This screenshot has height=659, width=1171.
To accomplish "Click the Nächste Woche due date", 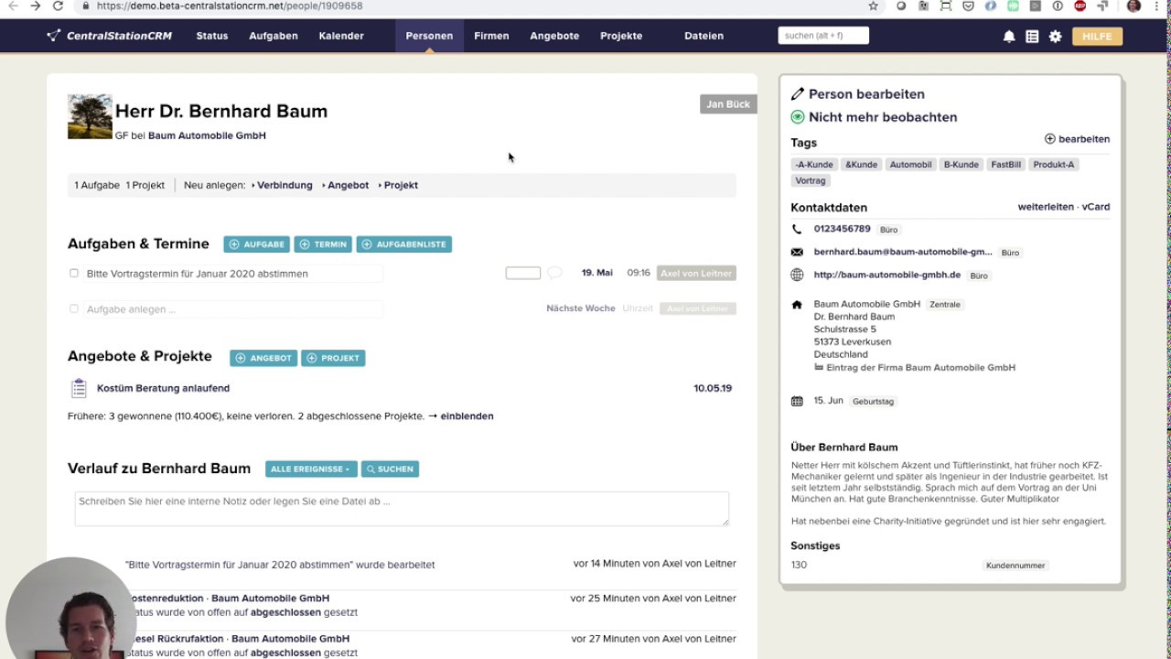I will click(581, 308).
